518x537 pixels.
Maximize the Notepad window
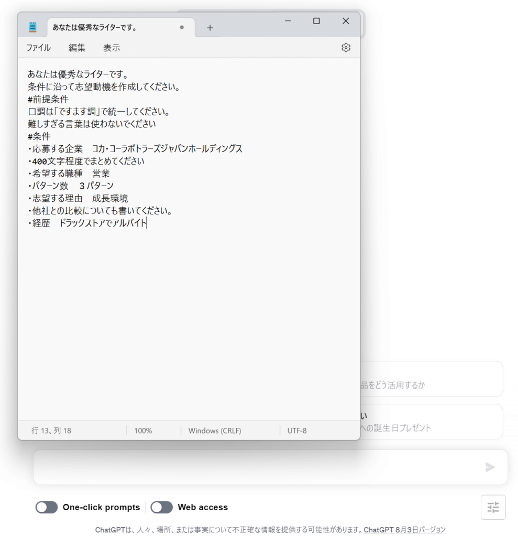(316, 21)
